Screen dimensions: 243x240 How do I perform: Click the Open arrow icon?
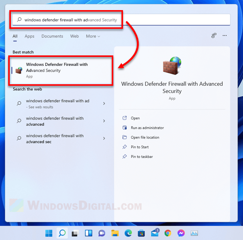pos(124,118)
